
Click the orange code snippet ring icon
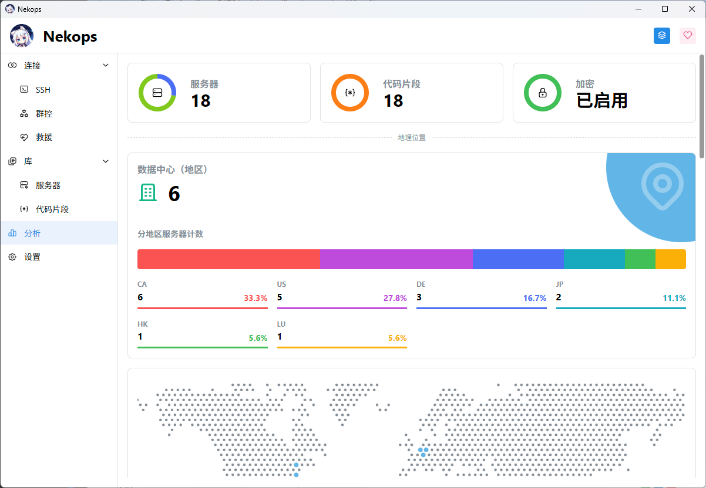(350, 93)
